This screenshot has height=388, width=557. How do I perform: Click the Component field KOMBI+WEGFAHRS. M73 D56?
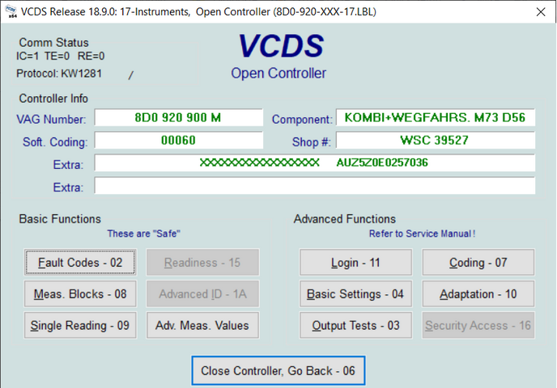(436, 117)
